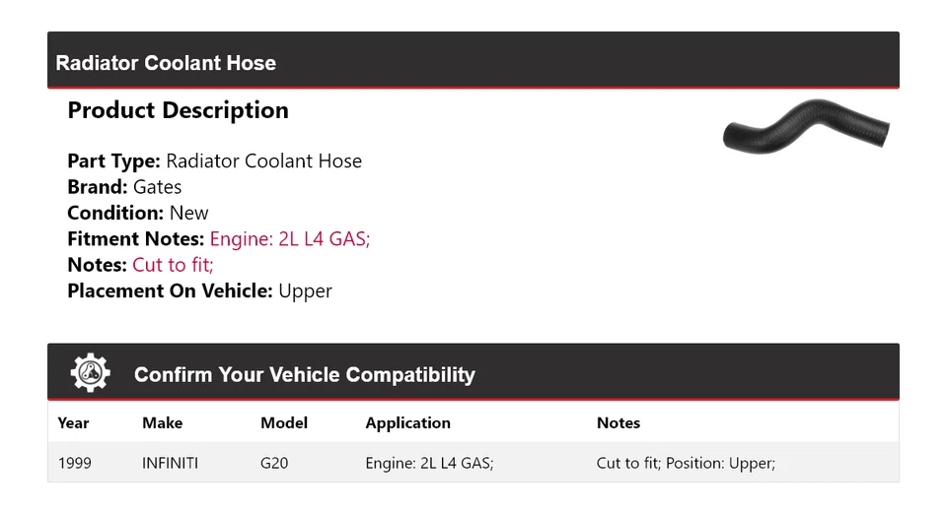Screen dimensions: 947x514
Task: Click the table cell 'Engine: 2L L4 GAS;'
Action: (x=429, y=462)
